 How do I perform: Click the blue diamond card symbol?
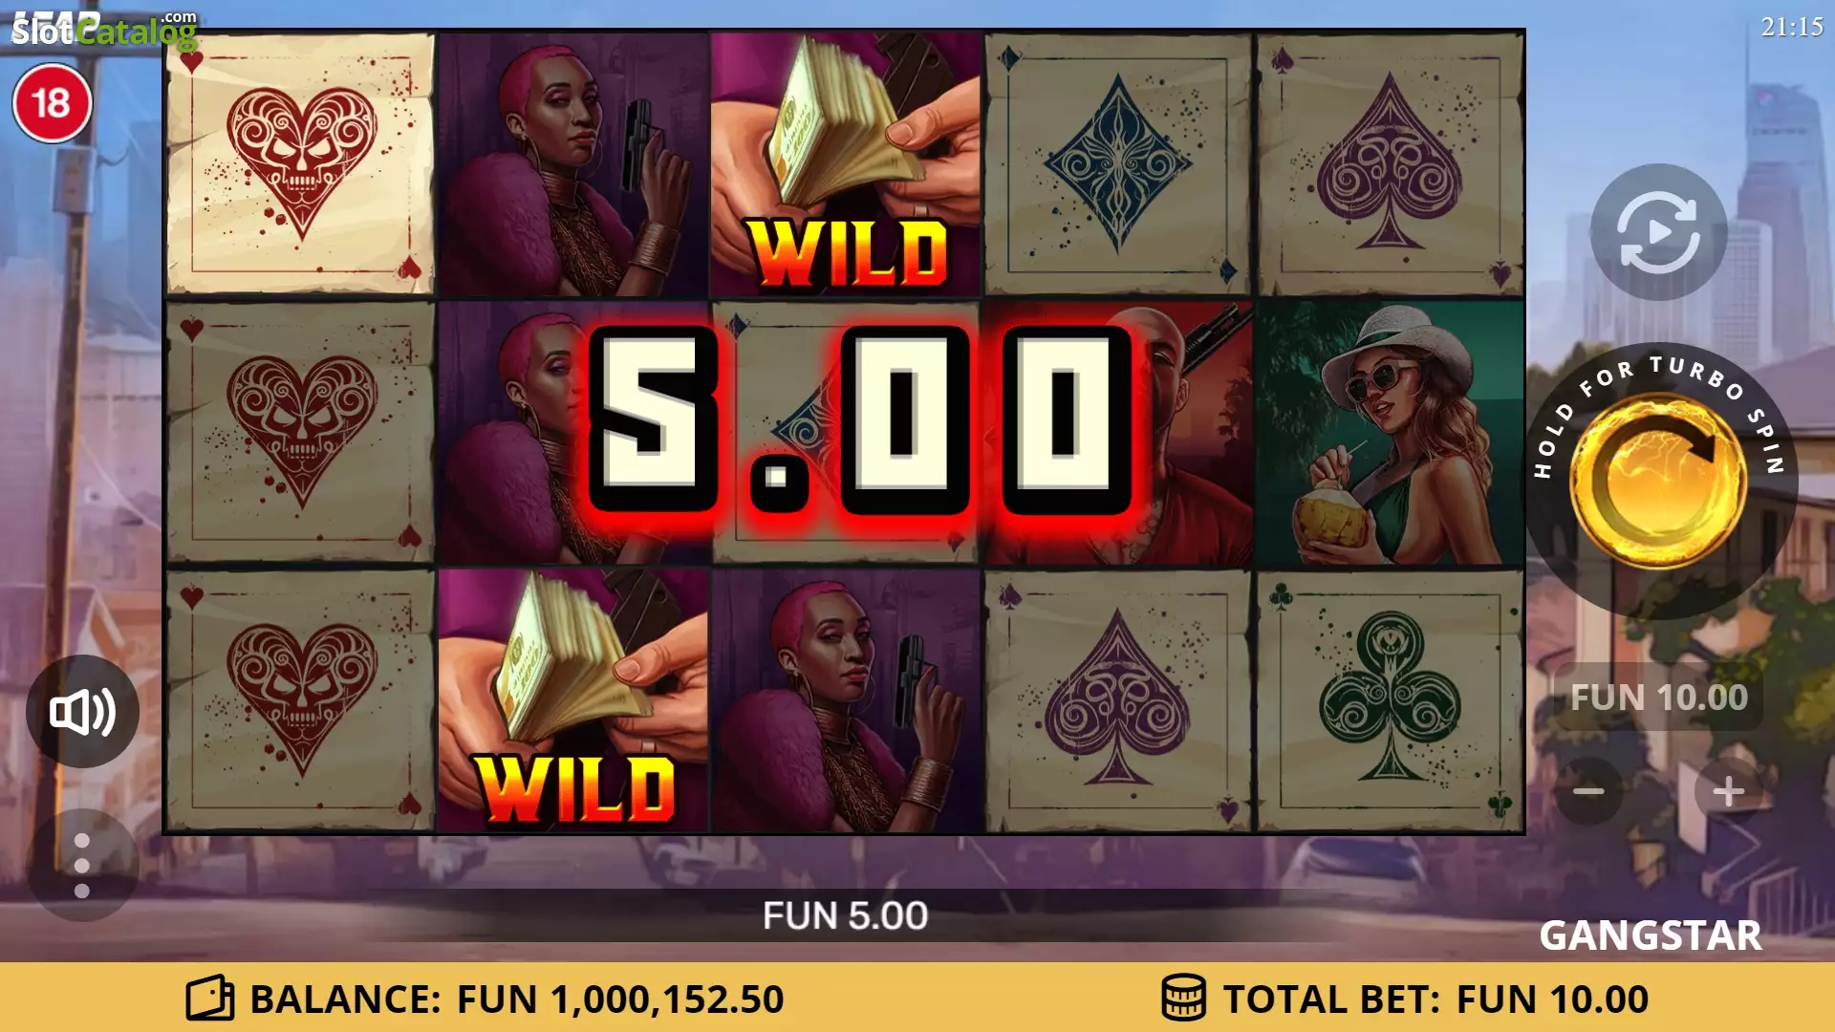1117,163
